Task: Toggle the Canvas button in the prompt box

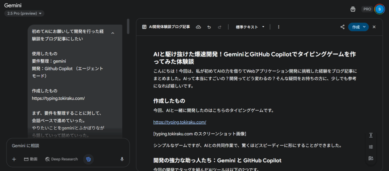Action: click(x=89, y=159)
